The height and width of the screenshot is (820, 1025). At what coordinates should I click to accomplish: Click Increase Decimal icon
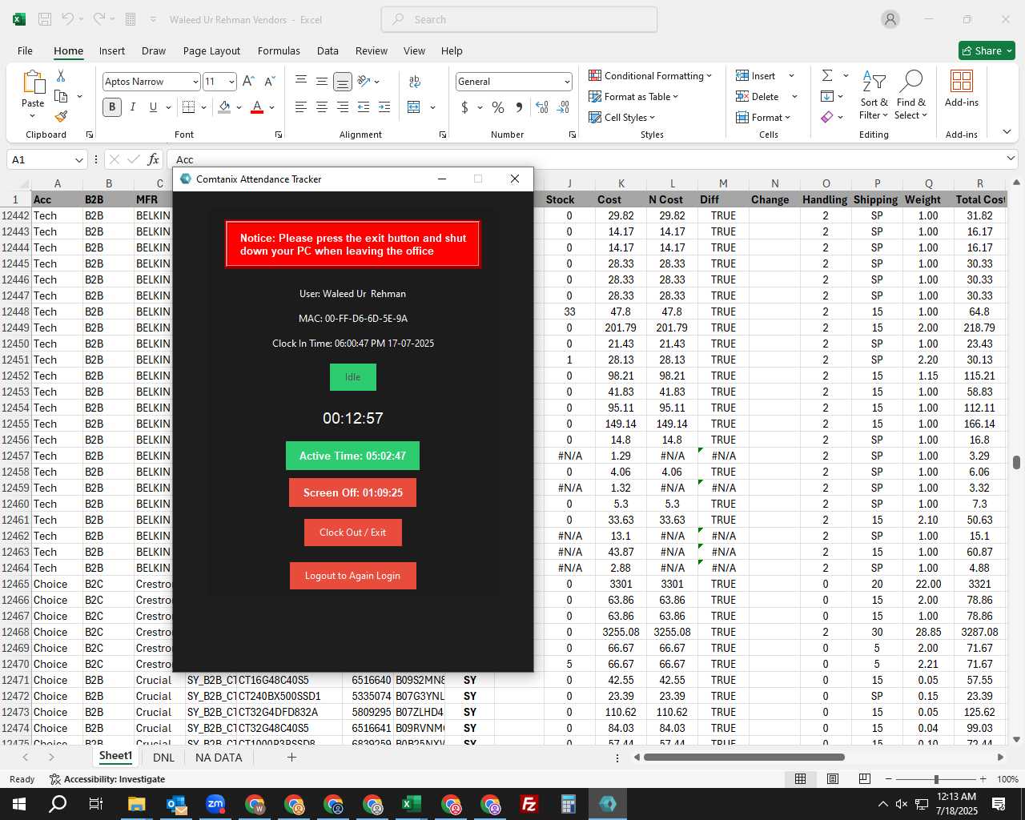[x=542, y=107]
